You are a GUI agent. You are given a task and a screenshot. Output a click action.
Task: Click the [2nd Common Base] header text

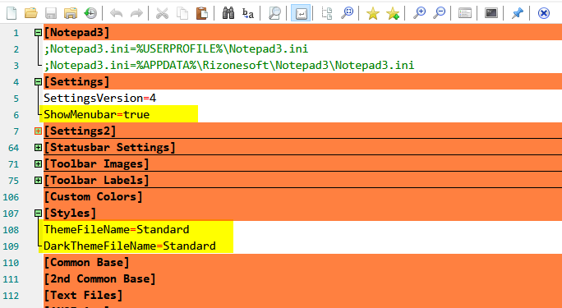(x=99, y=279)
